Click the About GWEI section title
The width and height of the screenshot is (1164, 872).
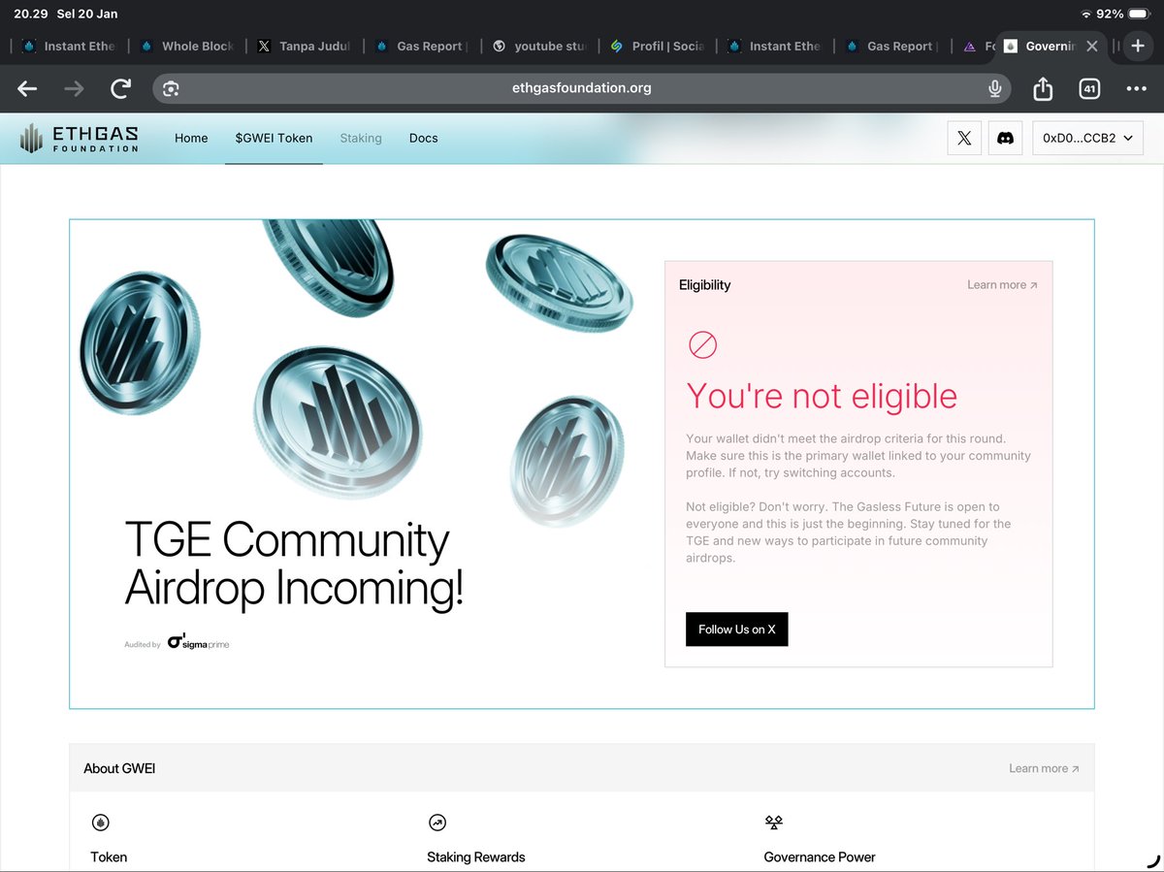tap(119, 768)
